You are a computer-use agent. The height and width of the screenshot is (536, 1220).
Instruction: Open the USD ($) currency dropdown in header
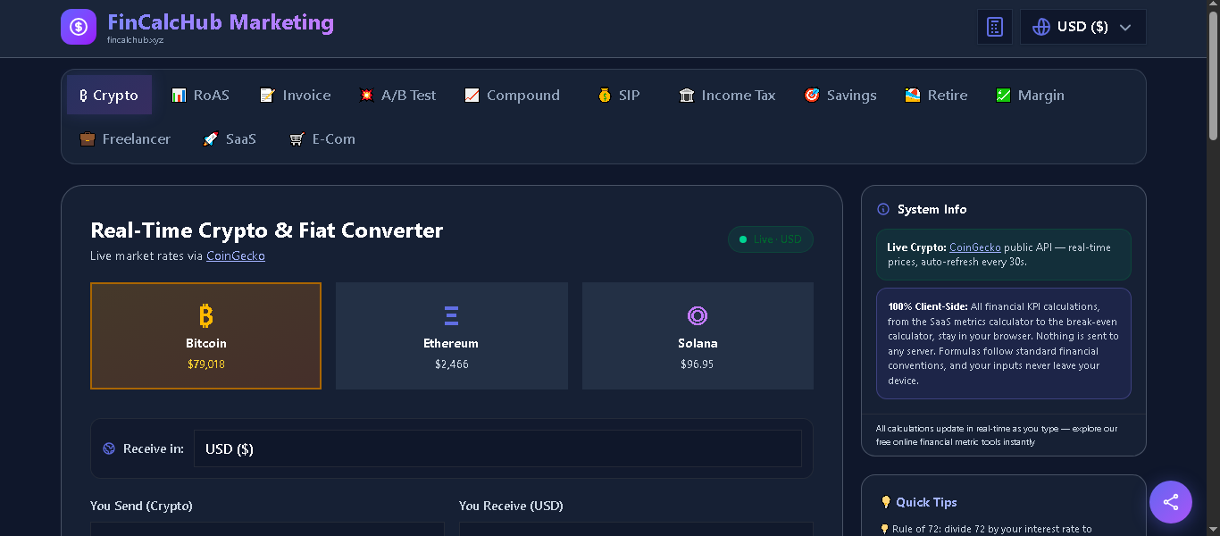click(1083, 27)
